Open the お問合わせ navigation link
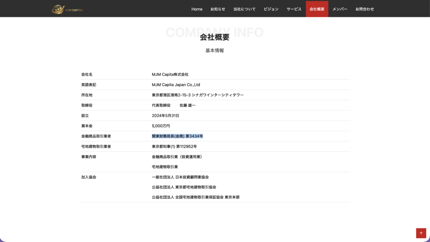This screenshot has width=430, height=242. (x=364, y=9)
